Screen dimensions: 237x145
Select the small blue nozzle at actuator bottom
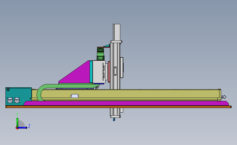(x=114, y=120)
